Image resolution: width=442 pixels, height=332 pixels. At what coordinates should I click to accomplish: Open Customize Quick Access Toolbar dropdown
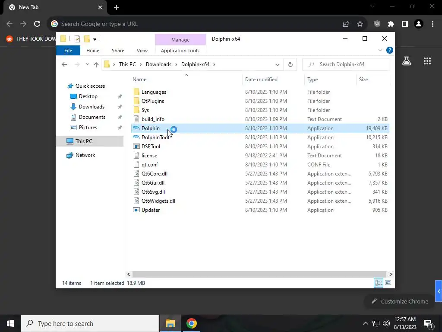coord(95,39)
